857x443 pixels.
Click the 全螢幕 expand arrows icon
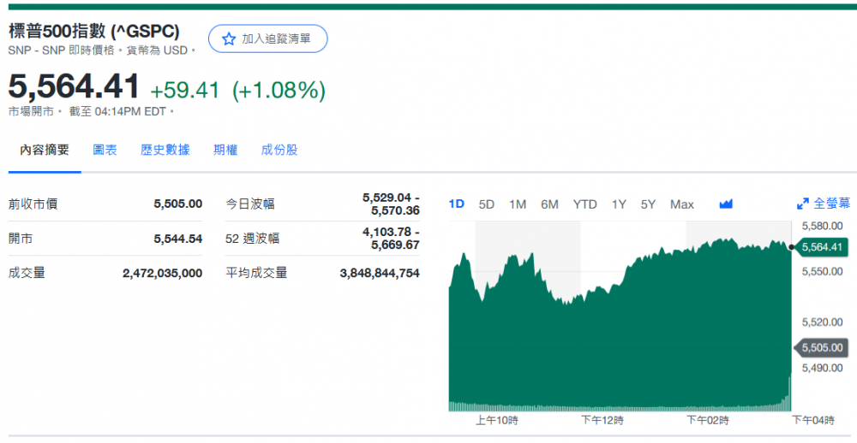802,204
